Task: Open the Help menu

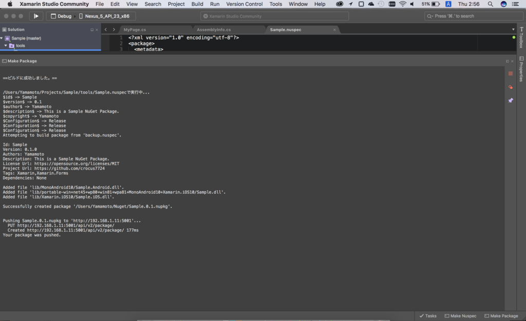Action: pos(320,4)
